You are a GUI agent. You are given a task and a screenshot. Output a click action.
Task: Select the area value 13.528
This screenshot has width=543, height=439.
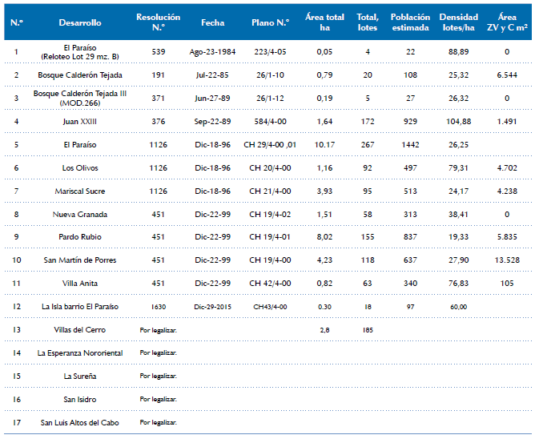point(506,260)
